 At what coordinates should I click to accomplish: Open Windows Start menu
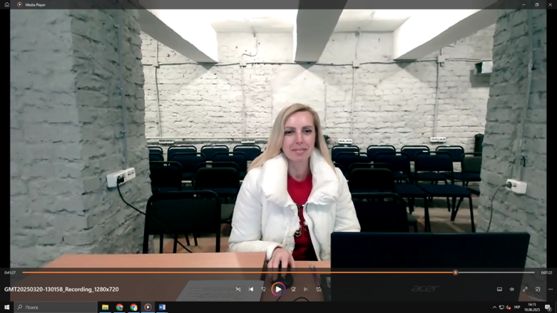coord(7,307)
